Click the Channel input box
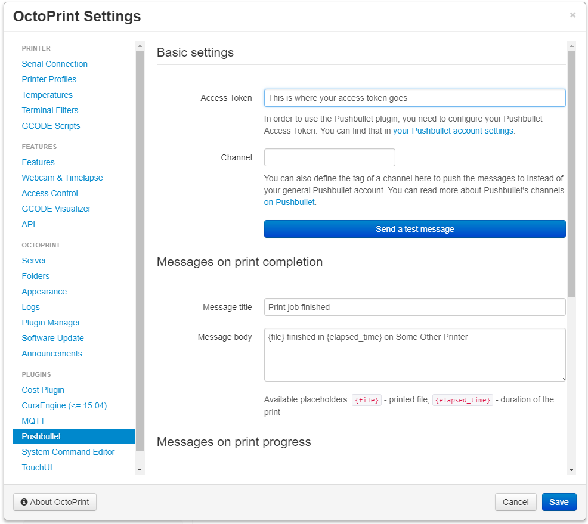 coord(329,157)
